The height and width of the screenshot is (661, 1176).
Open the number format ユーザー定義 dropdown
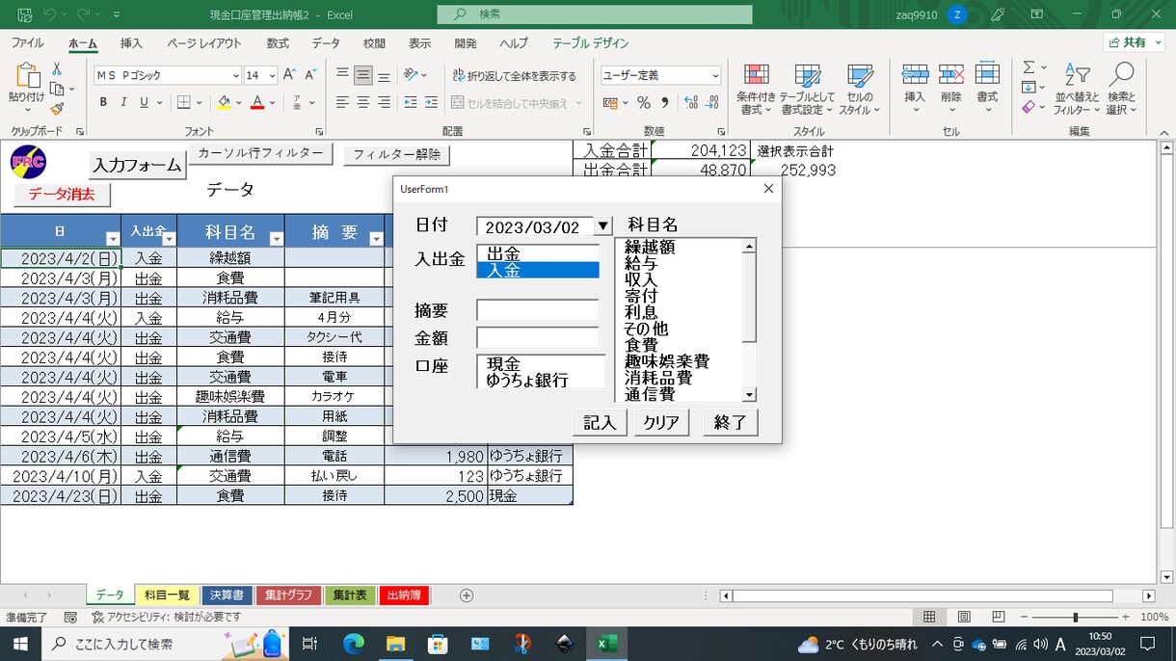coord(715,75)
